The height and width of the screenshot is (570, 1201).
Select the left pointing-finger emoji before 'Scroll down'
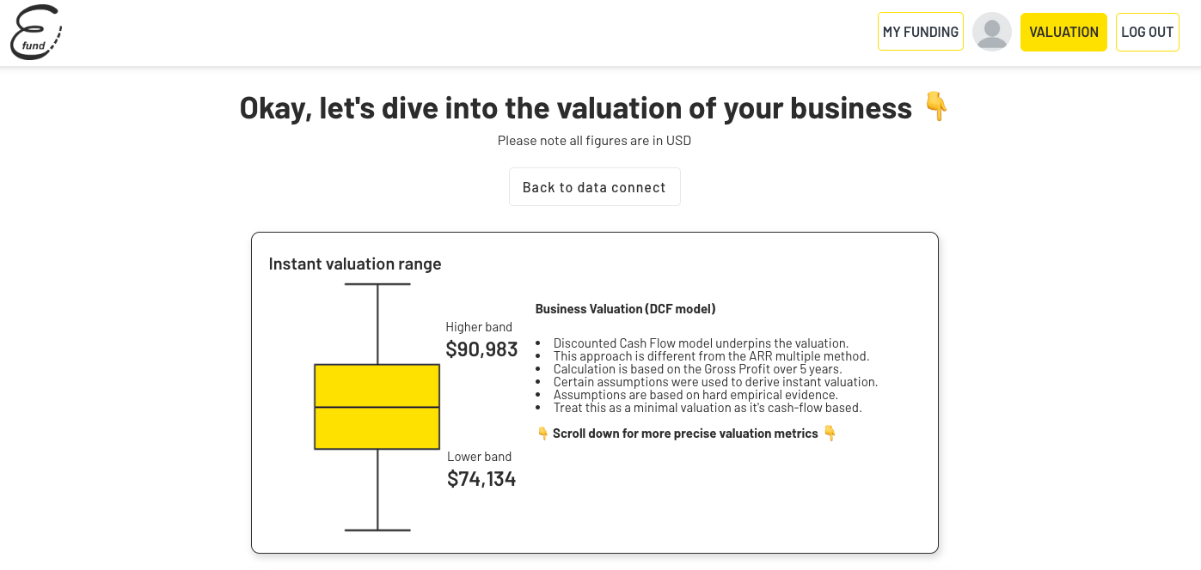[542, 434]
